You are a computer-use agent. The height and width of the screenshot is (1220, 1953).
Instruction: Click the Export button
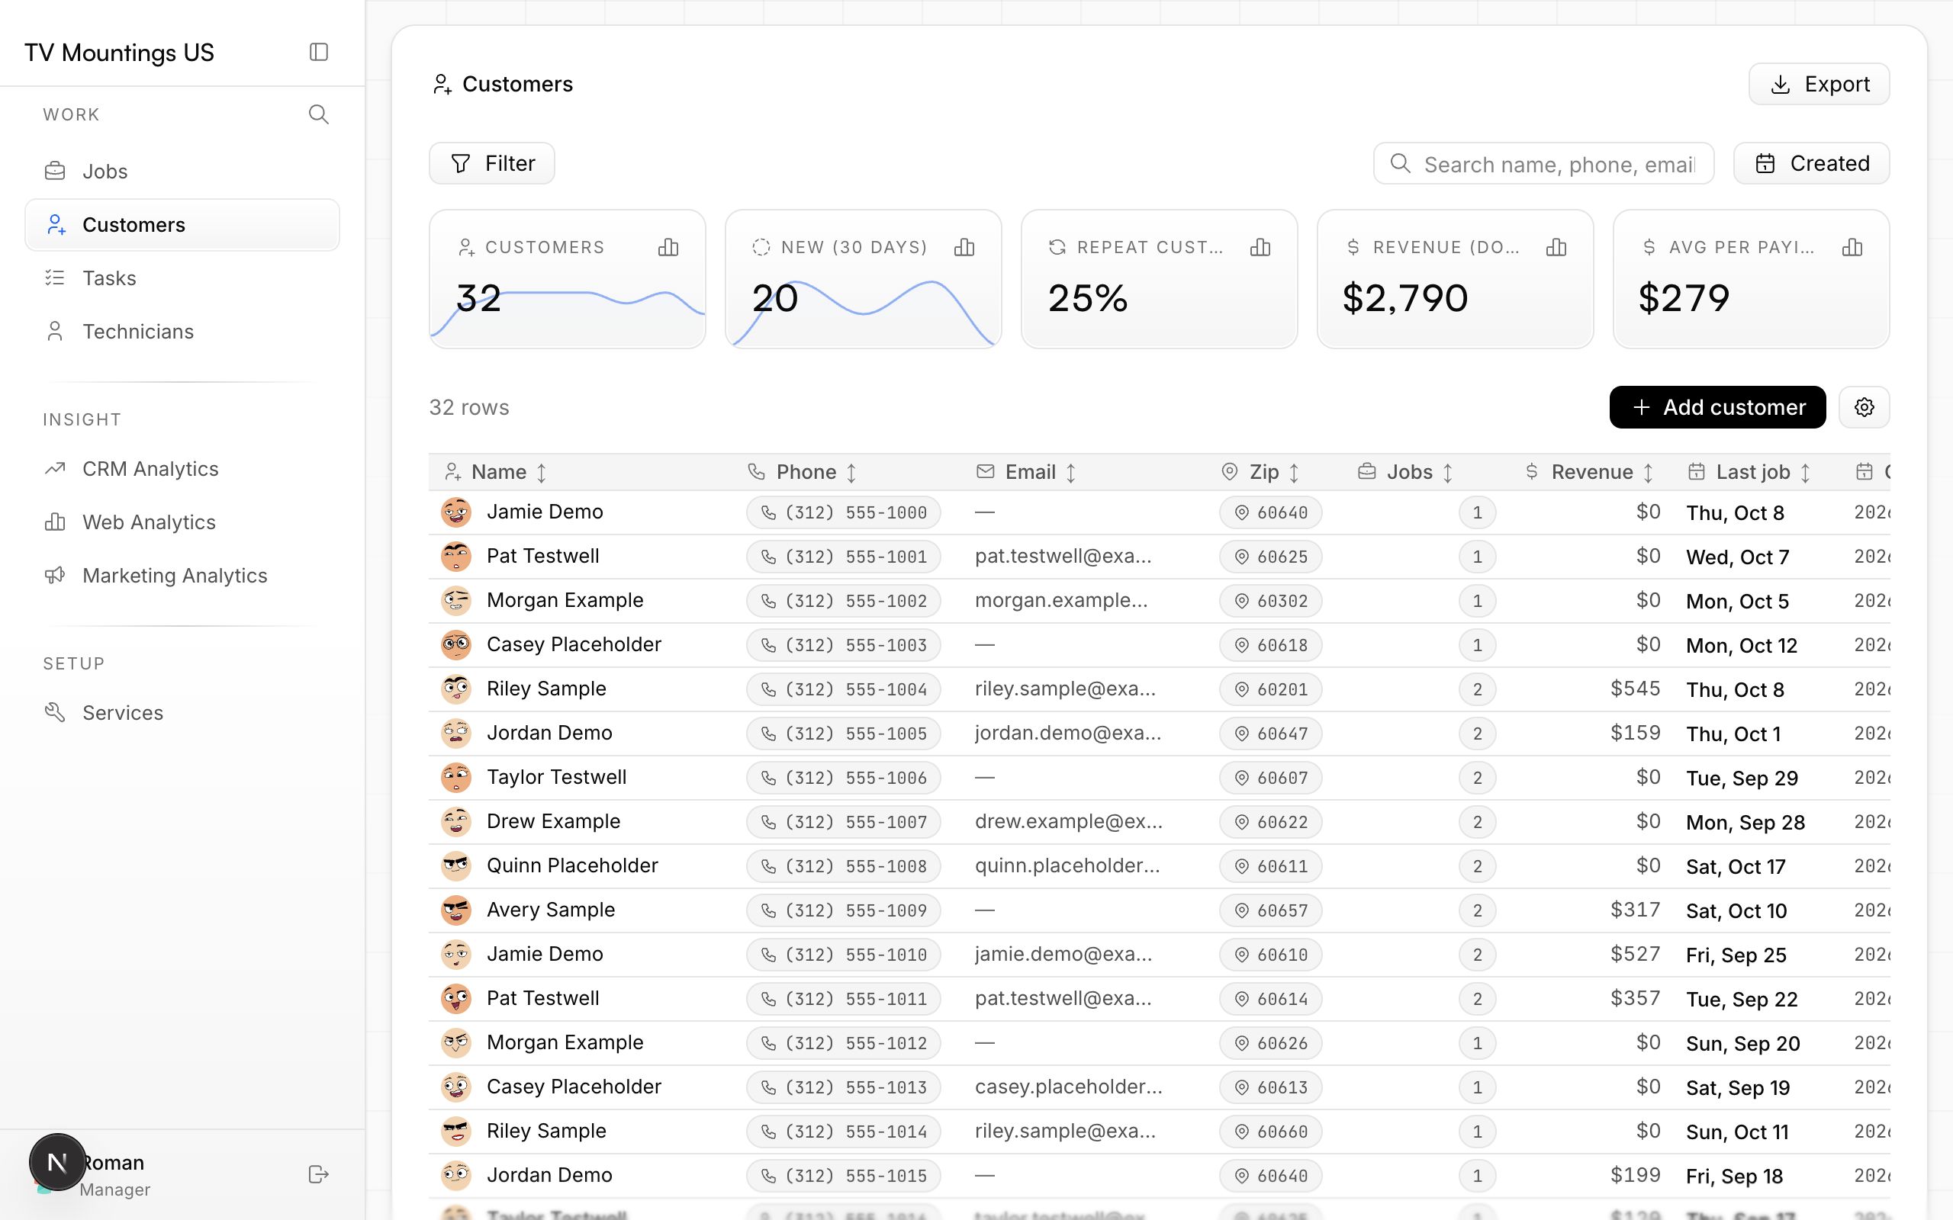point(1819,84)
